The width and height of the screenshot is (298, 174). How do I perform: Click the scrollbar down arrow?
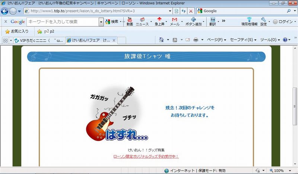click(295, 164)
